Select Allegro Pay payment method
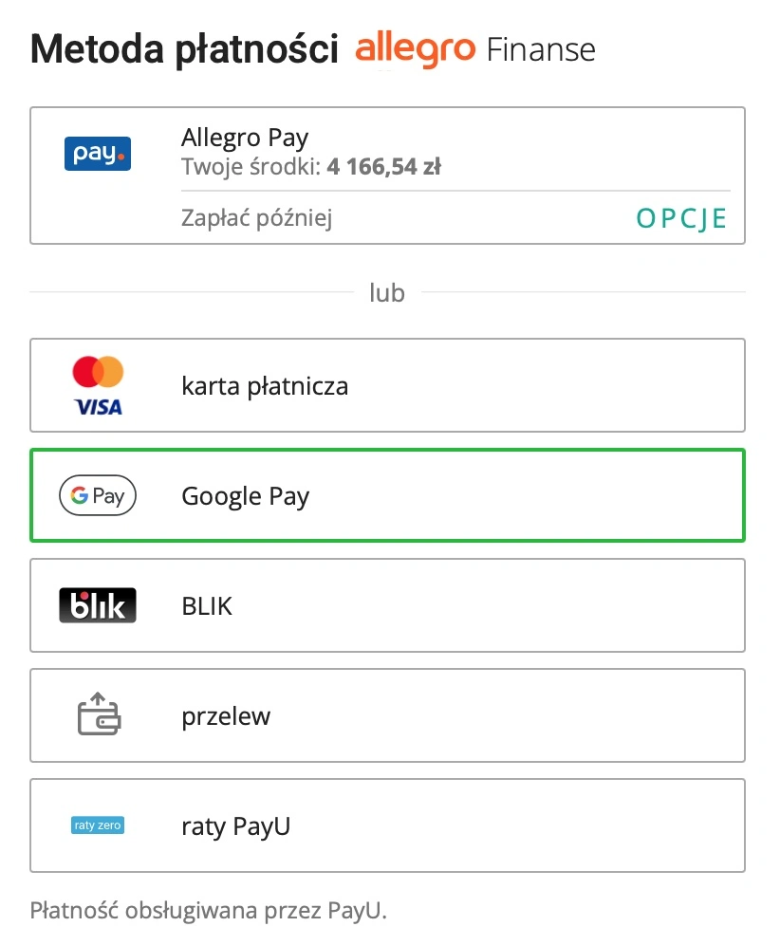The width and height of the screenshot is (780, 945). pos(387,176)
